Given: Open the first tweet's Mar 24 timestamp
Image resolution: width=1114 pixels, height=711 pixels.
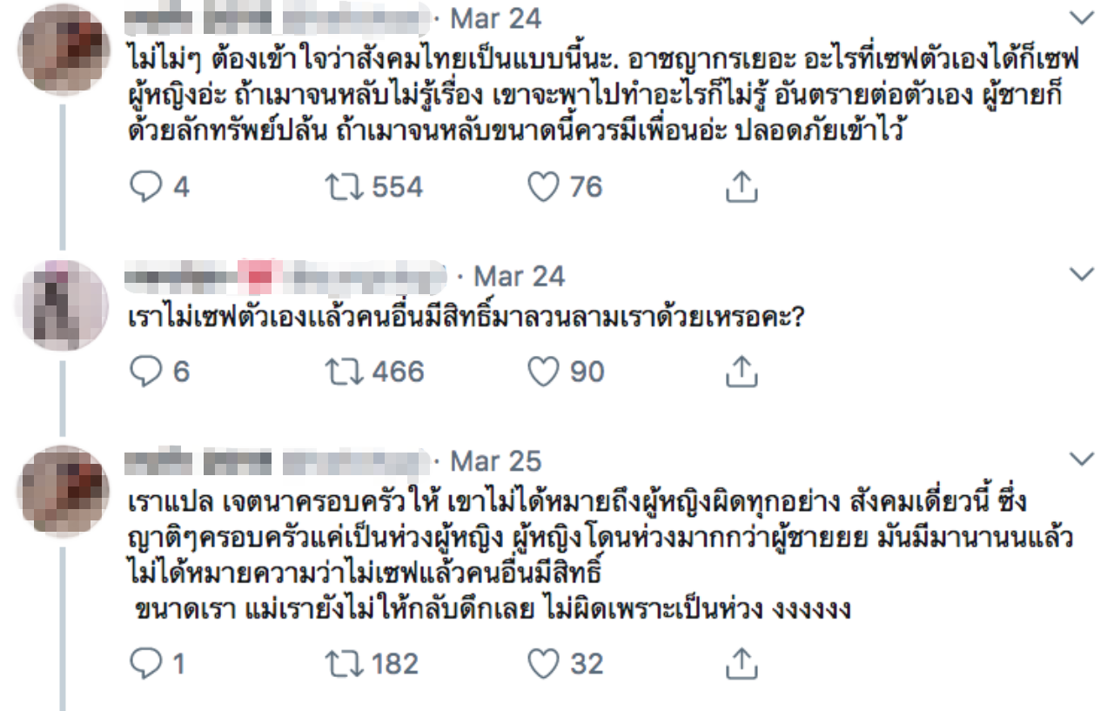Looking at the screenshot, I should [495, 17].
